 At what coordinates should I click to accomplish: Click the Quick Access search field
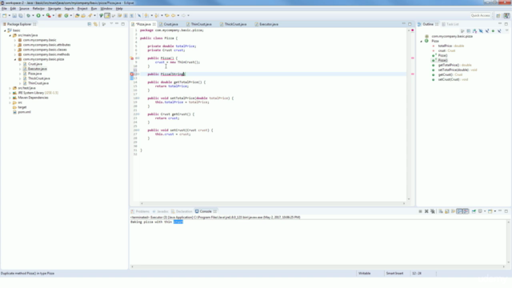click(x=480, y=15)
